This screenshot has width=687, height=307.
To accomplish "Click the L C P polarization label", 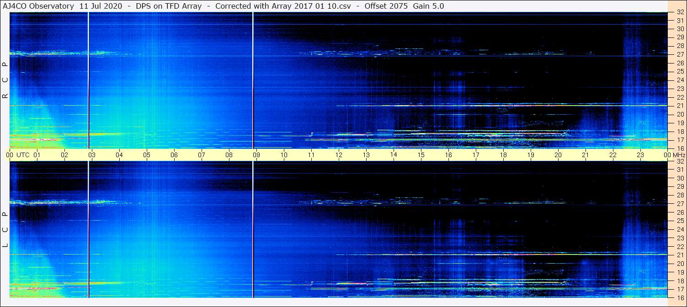I will (x=5, y=229).
